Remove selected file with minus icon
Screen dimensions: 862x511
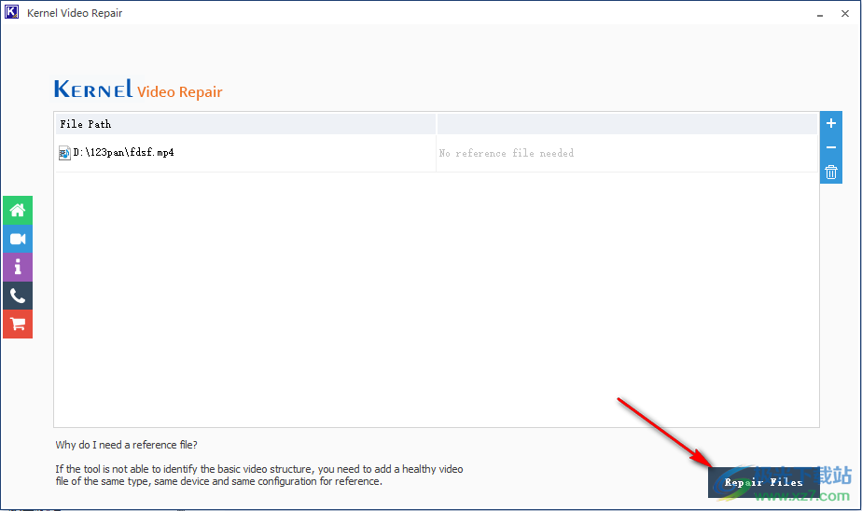click(x=830, y=147)
